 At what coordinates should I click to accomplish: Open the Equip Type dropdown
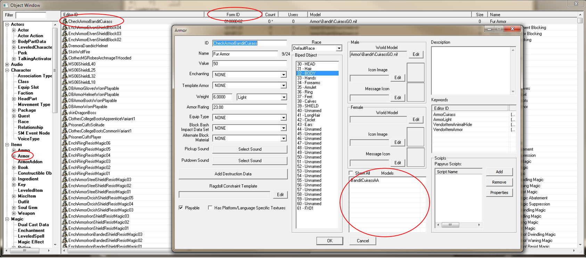pos(284,118)
